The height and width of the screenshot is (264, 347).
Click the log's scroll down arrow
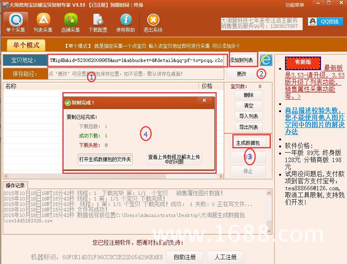(269, 231)
